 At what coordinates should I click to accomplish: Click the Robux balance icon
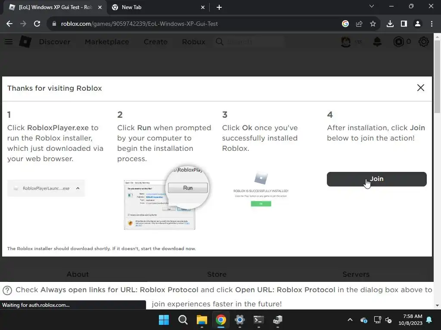(x=398, y=42)
